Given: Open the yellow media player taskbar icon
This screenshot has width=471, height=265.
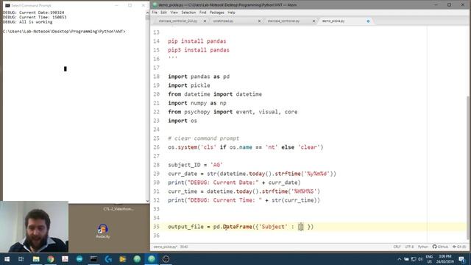Looking at the screenshot, I should [123, 258].
